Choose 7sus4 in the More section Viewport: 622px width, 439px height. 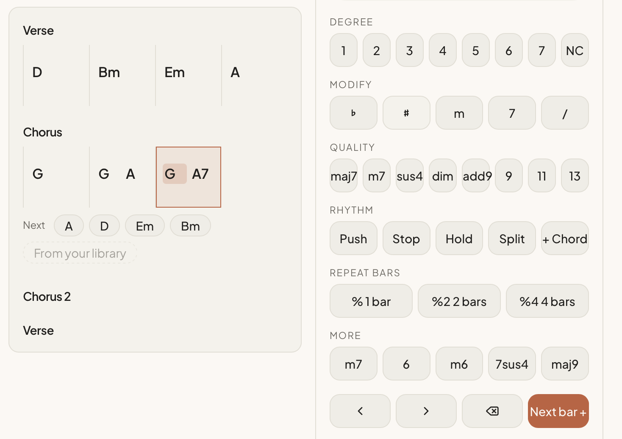click(x=512, y=364)
